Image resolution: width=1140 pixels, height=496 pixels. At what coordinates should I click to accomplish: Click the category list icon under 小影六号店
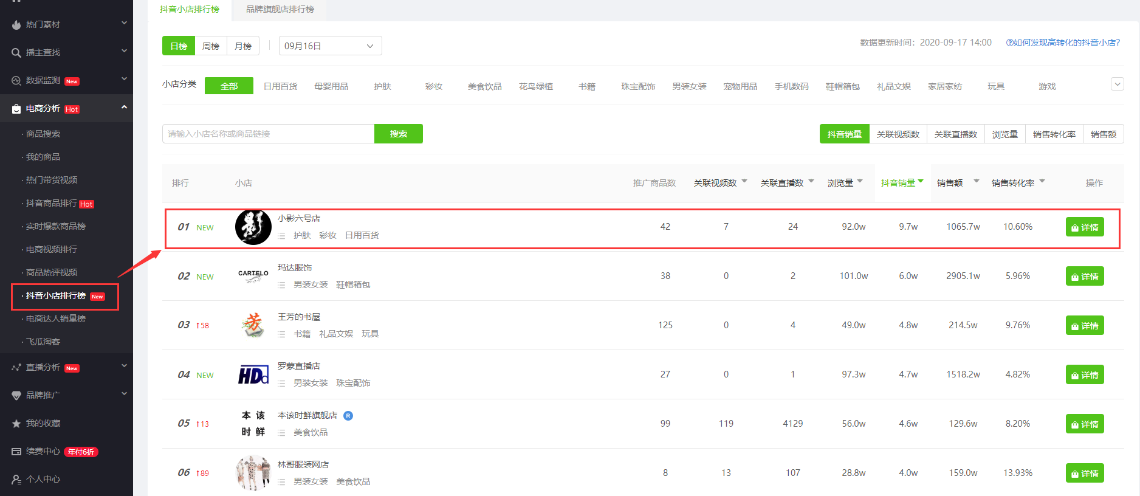coord(281,236)
